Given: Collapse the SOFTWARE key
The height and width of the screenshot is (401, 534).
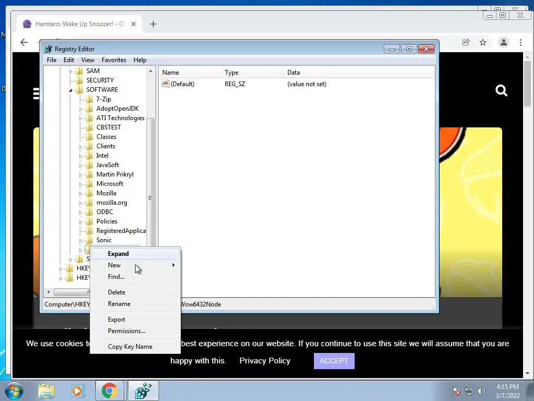Looking at the screenshot, I should coord(70,90).
